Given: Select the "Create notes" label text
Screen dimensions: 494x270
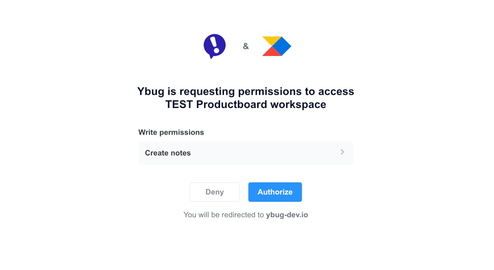Looking at the screenshot, I should (x=168, y=153).
